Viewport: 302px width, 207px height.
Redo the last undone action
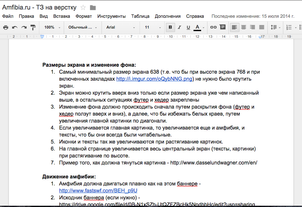[x=24, y=27]
